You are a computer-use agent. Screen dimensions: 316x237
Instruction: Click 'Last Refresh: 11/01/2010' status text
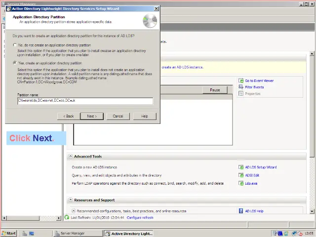pyautogui.click(x=97, y=218)
